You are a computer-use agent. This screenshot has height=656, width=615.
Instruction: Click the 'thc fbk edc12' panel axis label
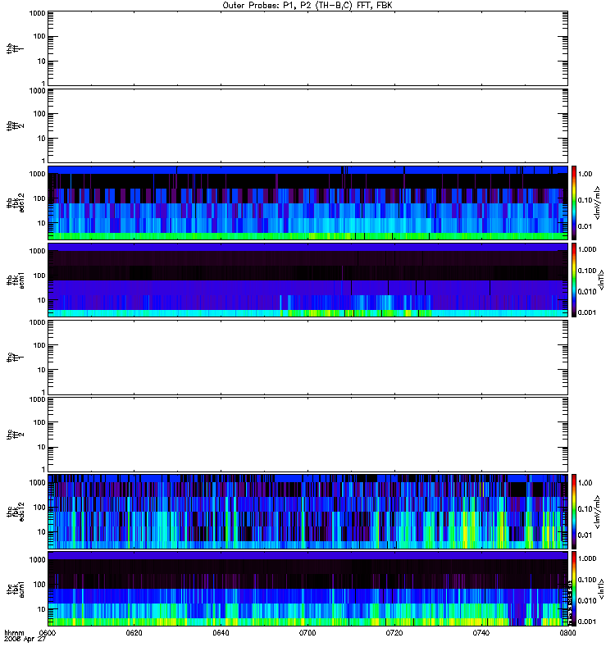pyautogui.click(x=15, y=512)
